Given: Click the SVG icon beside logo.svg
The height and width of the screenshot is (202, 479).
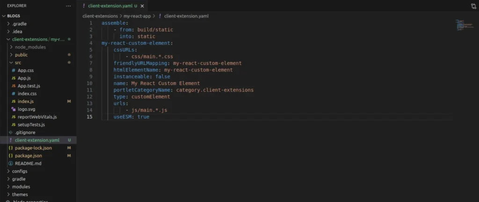Looking at the screenshot, I should pos(13,109).
